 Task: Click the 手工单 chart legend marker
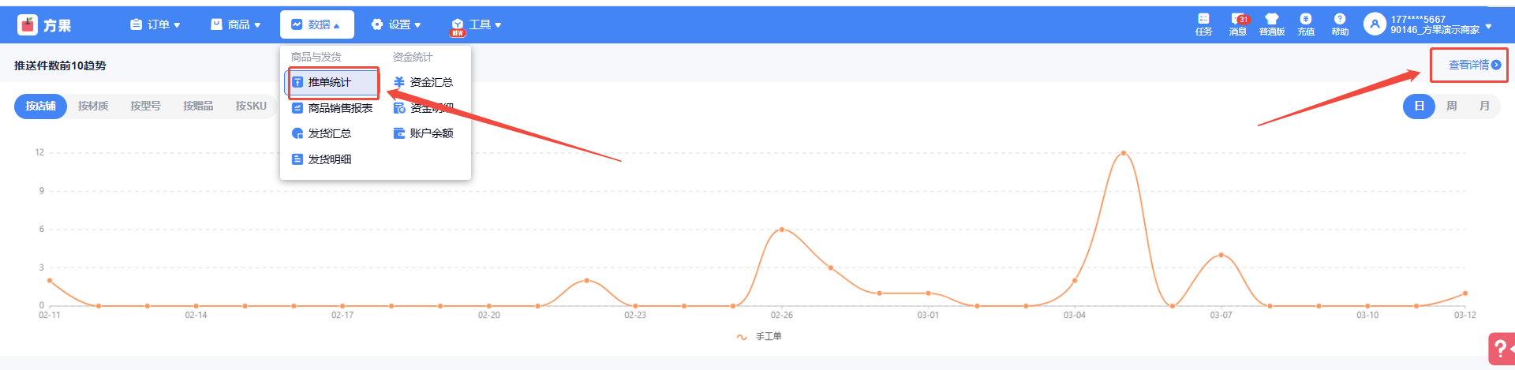click(742, 337)
